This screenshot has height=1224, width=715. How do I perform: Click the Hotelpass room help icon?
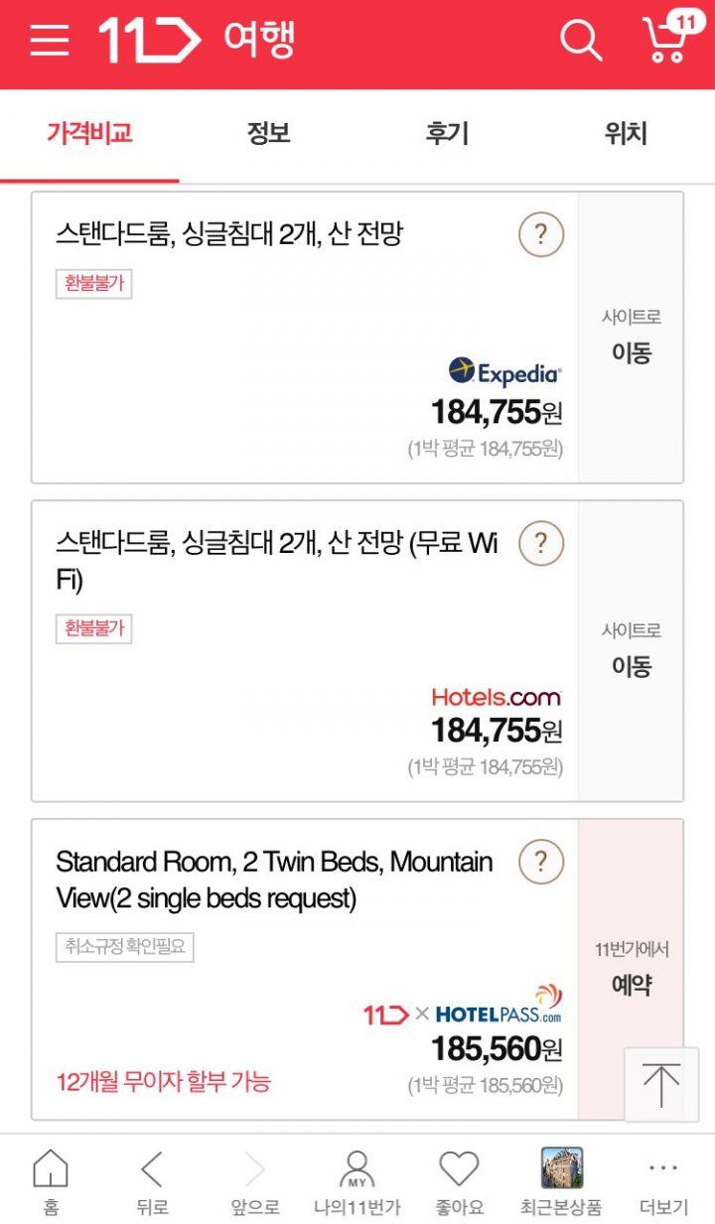pyautogui.click(x=540, y=862)
